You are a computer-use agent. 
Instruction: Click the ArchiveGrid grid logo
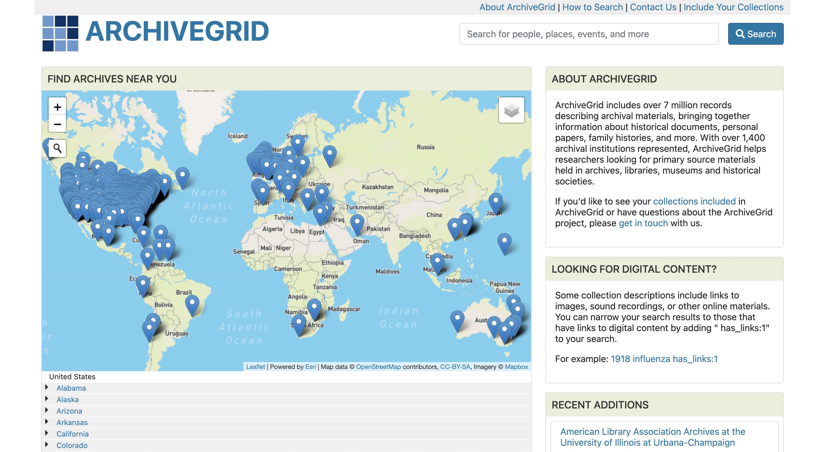pos(60,34)
